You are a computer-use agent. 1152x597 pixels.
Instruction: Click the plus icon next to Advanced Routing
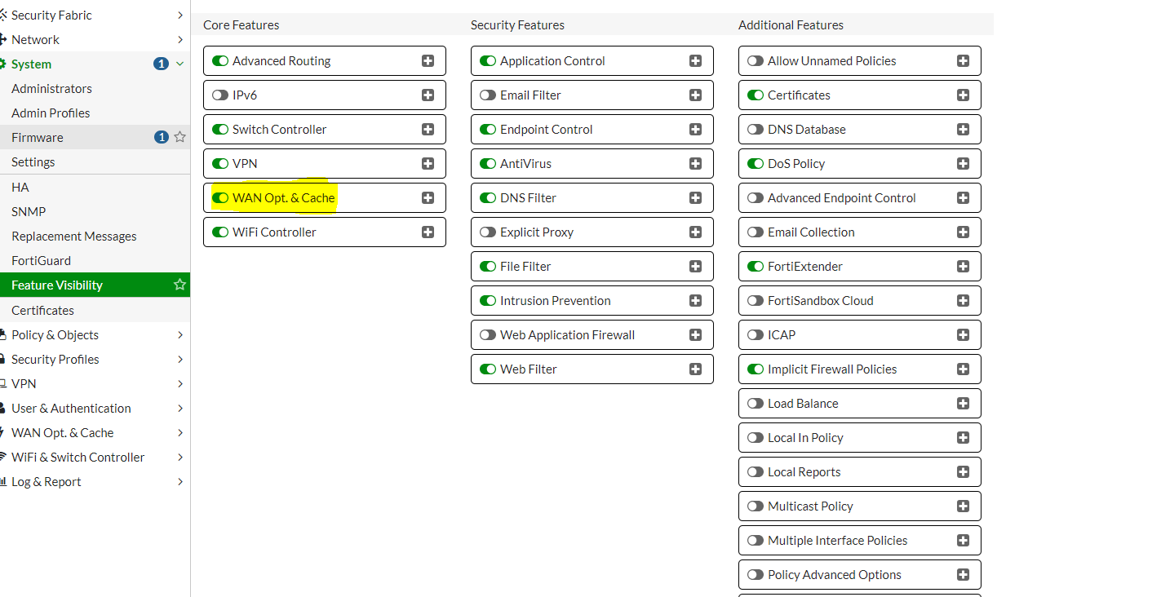[x=428, y=61]
